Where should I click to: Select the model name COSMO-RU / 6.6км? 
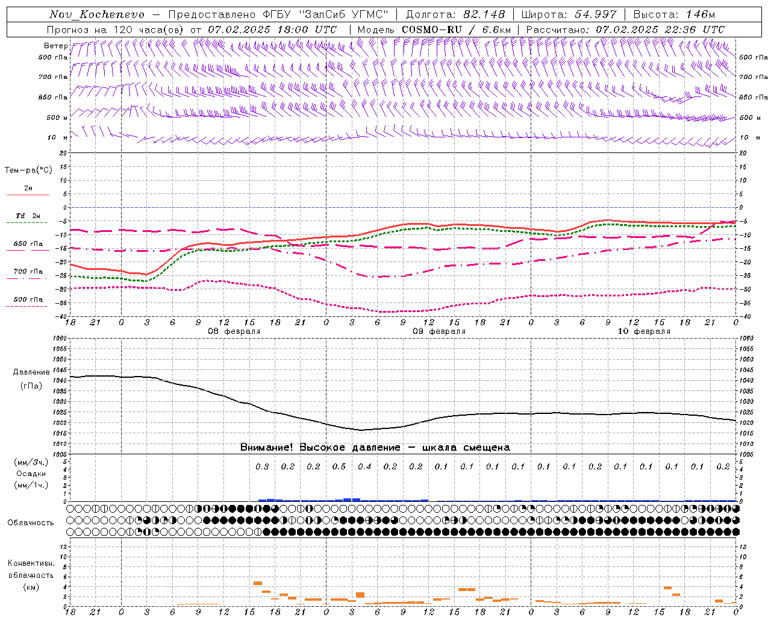(x=457, y=30)
